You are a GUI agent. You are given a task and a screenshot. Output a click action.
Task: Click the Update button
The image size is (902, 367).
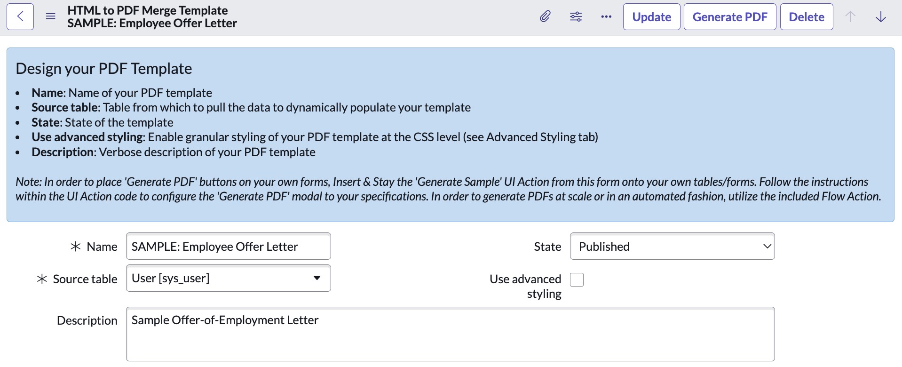coord(651,17)
